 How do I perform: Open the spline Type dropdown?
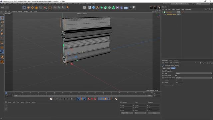pos(194,73)
